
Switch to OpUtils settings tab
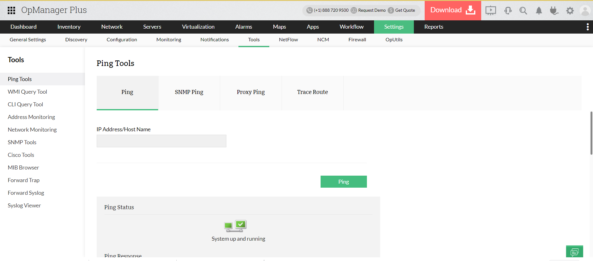(x=394, y=40)
